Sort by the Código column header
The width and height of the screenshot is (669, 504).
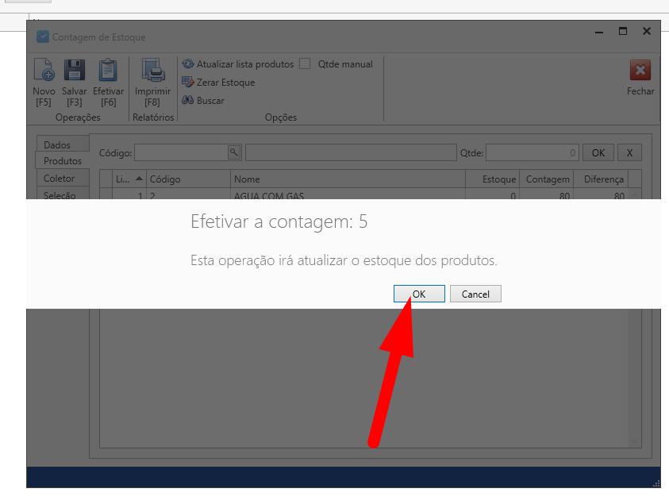tap(188, 179)
